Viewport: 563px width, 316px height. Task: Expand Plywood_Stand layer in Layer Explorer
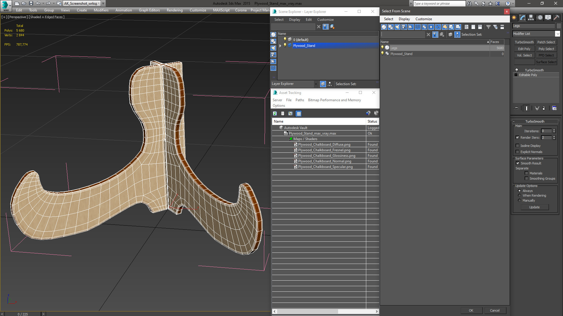point(280,46)
